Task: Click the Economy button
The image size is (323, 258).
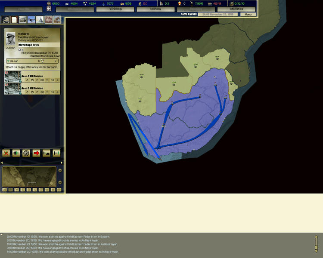Action: [x=155, y=9]
